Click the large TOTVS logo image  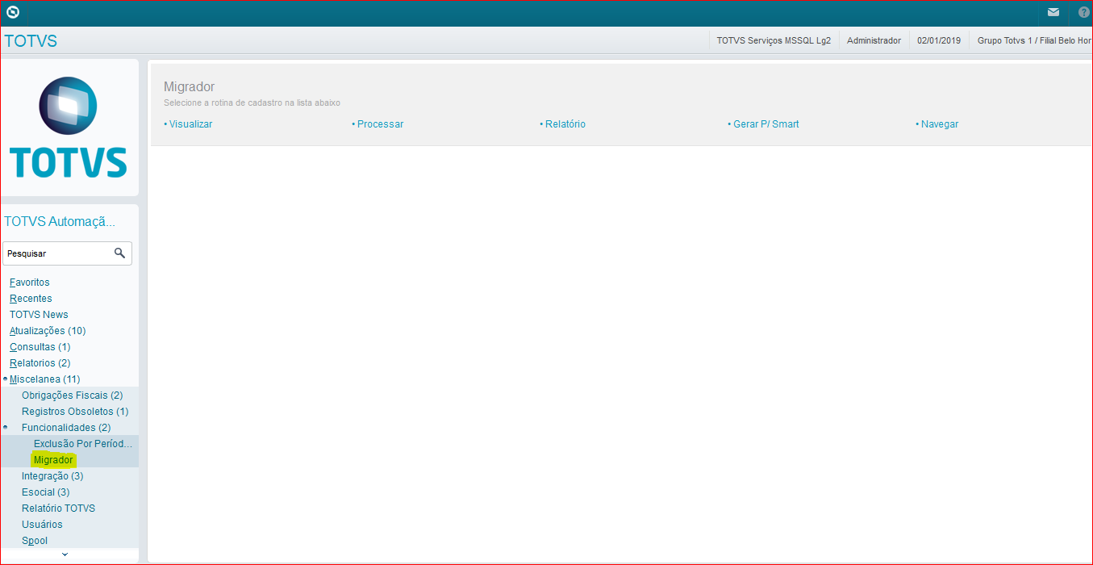click(69, 128)
